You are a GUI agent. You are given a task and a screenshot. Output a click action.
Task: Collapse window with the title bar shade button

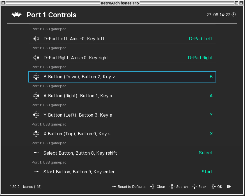click(241, 3)
